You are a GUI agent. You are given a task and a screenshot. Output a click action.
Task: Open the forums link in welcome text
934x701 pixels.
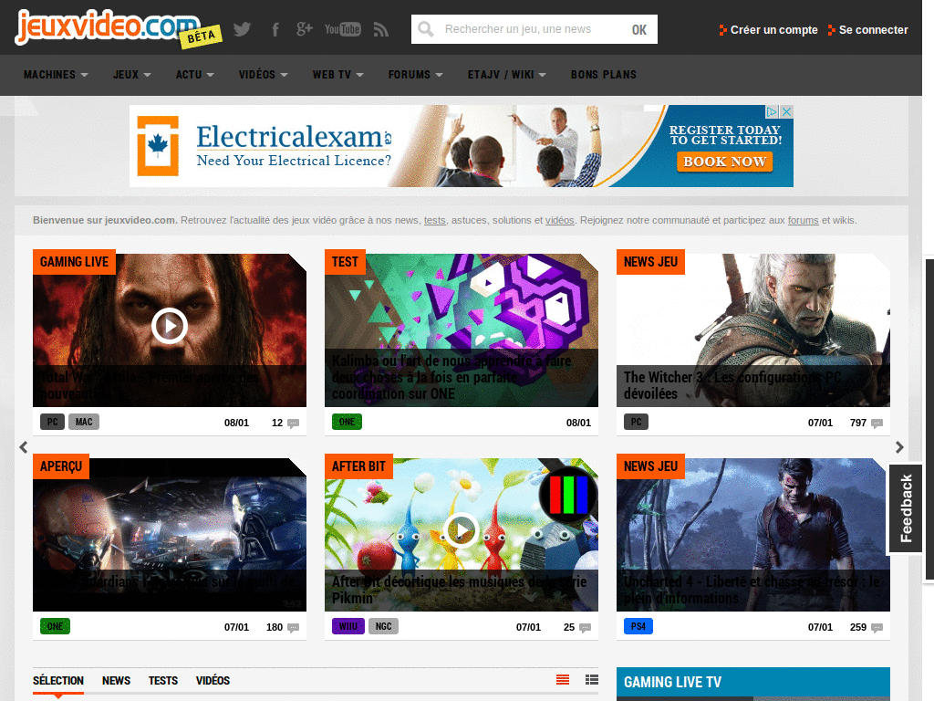(x=803, y=220)
